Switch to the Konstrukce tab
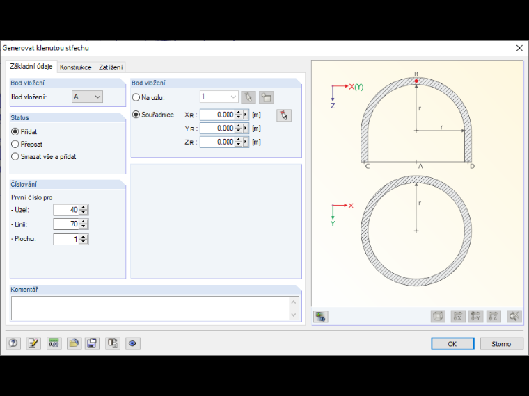Screen dimensions: 529x396 pyautogui.click(x=76, y=67)
